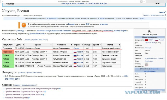Screen dimensions: 167x100
Task: Click Russia flag in Рамзан Алгериев row
Action: point(75,52)
